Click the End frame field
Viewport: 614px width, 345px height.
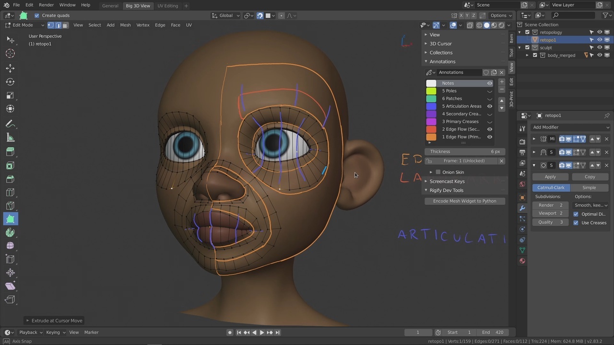click(493, 333)
